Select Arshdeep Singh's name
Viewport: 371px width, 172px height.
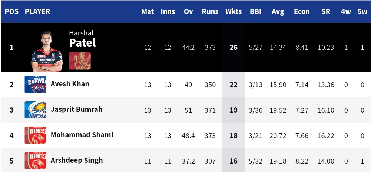(x=77, y=160)
